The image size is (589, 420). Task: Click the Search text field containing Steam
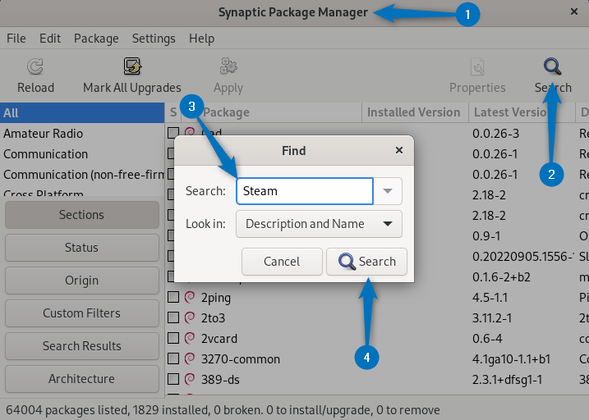point(304,191)
